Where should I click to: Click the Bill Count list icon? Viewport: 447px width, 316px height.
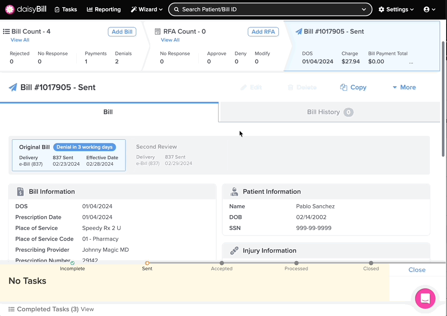point(6,32)
